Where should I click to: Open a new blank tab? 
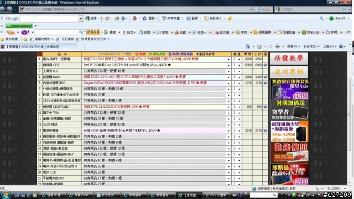(x=80, y=47)
